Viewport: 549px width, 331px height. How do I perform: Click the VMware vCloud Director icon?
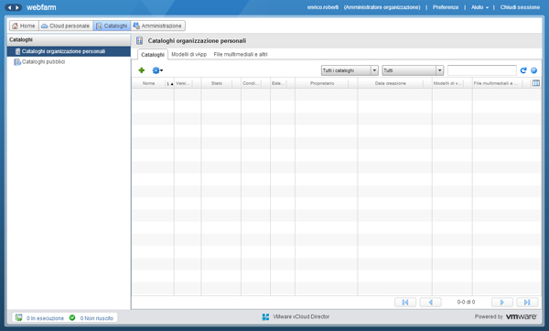click(x=265, y=317)
